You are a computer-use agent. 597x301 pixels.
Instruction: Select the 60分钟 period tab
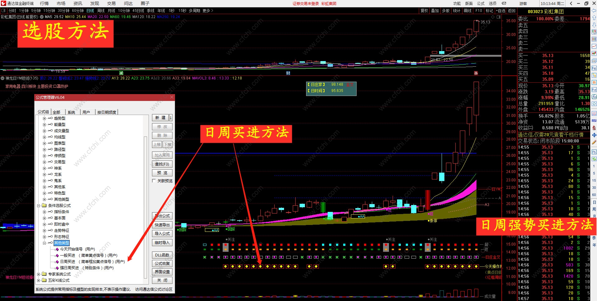click(78, 11)
